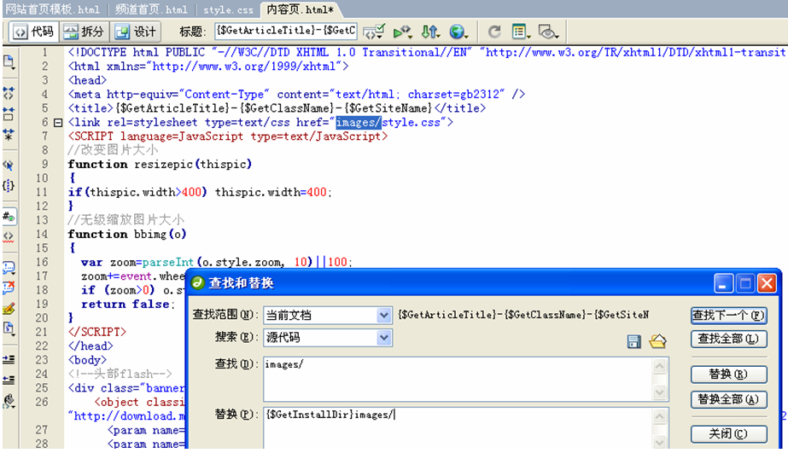This screenshot has width=788, height=453.
Task: Click 替换(R) button
Action: coord(729,375)
